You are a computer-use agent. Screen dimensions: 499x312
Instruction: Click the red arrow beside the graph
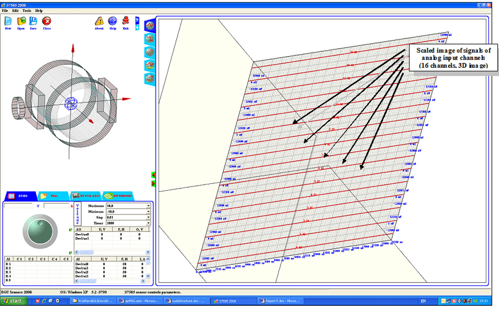pyautogui.click(x=153, y=183)
